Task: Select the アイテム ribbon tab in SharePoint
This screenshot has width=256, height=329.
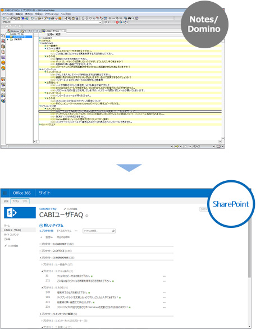Action: (x=16, y=201)
